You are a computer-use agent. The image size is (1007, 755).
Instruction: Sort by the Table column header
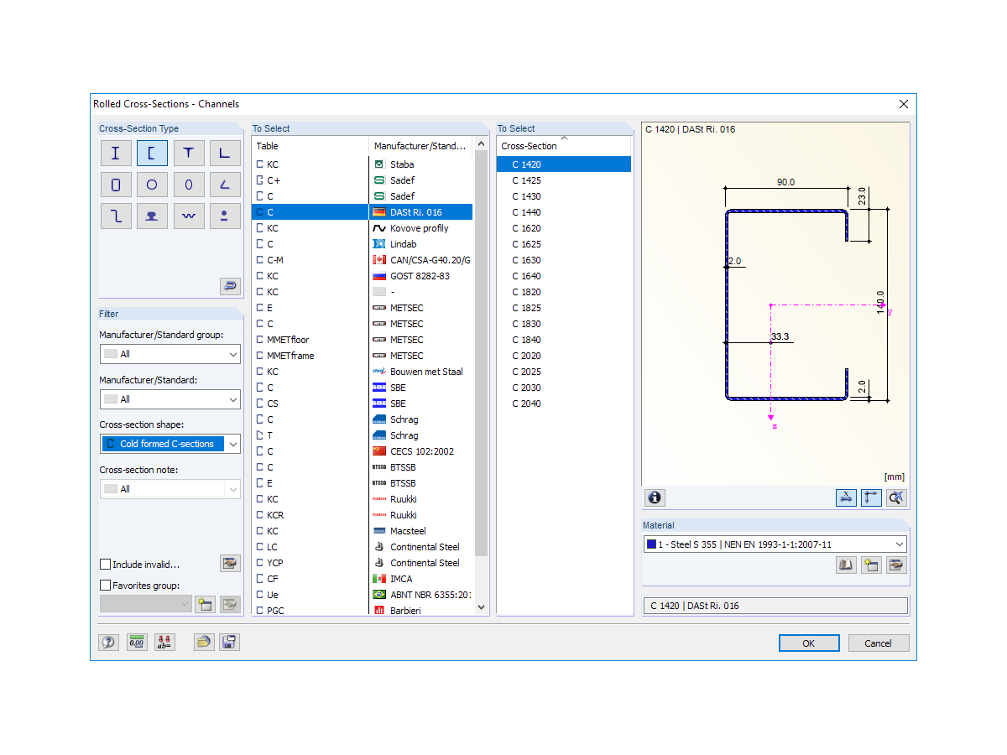[x=310, y=146]
